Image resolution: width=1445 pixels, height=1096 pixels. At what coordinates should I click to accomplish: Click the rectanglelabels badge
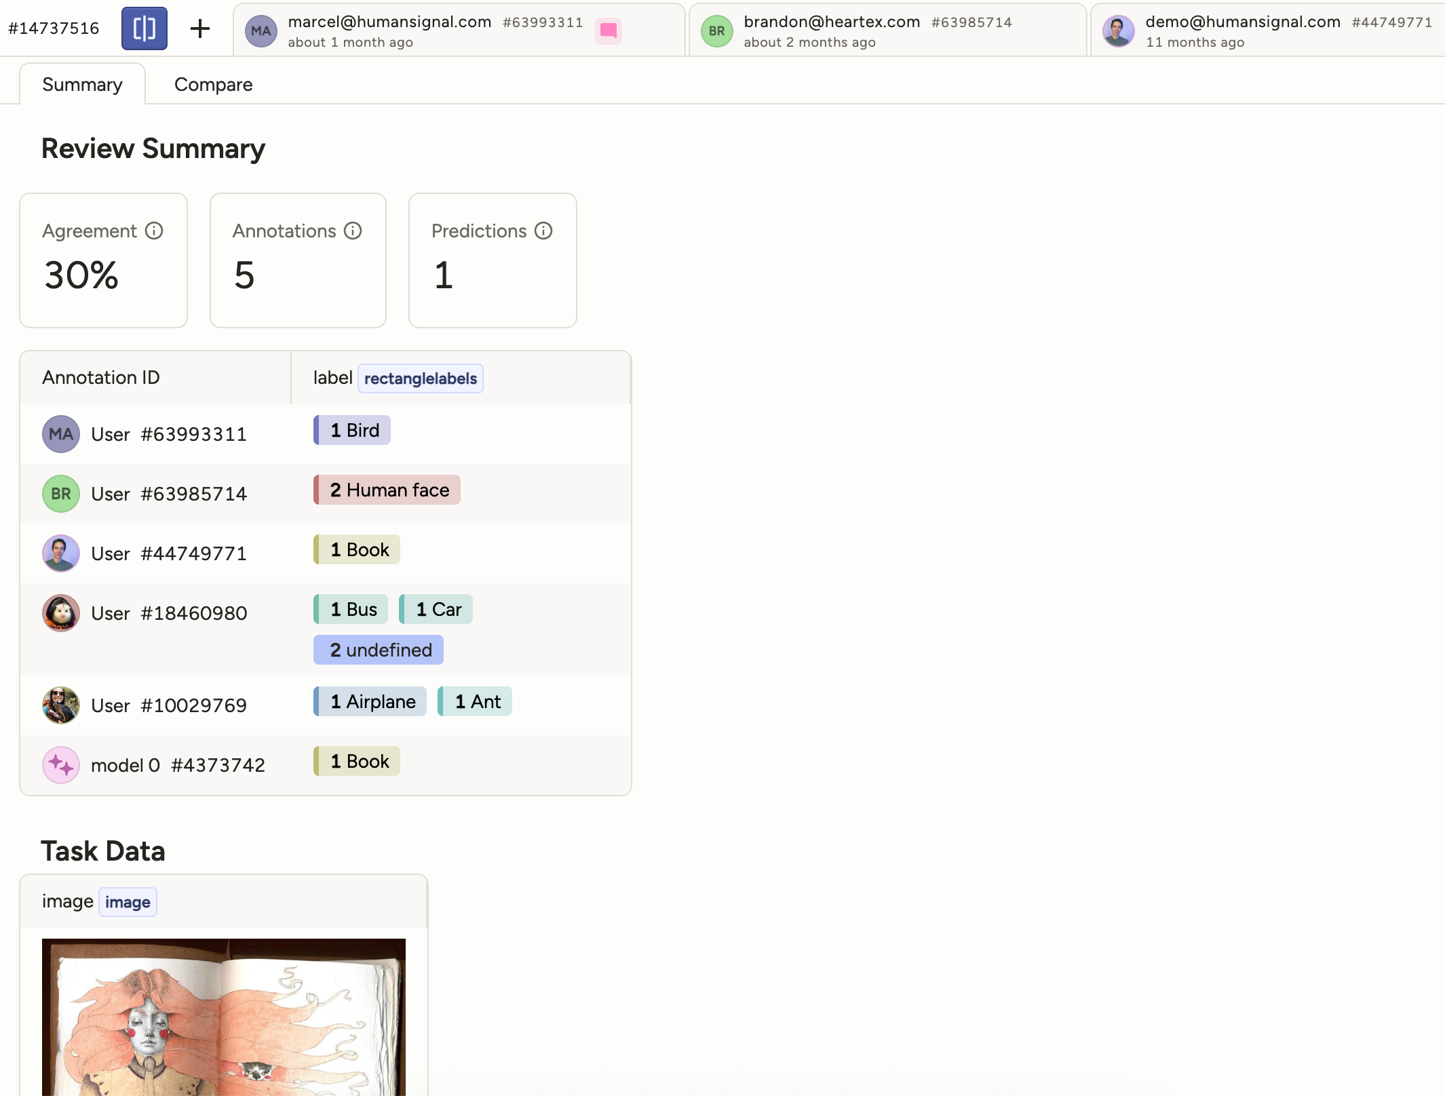[421, 378]
